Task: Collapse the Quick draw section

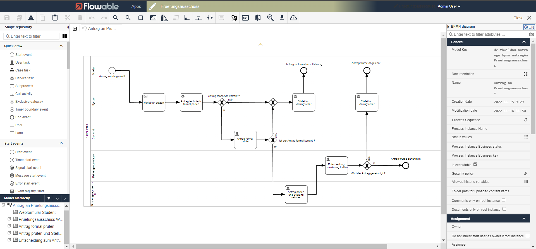Action: pyautogui.click(x=61, y=46)
